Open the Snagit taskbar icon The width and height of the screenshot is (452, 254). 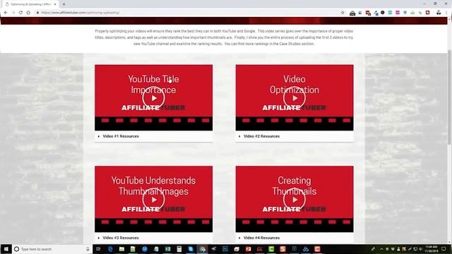point(282,249)
